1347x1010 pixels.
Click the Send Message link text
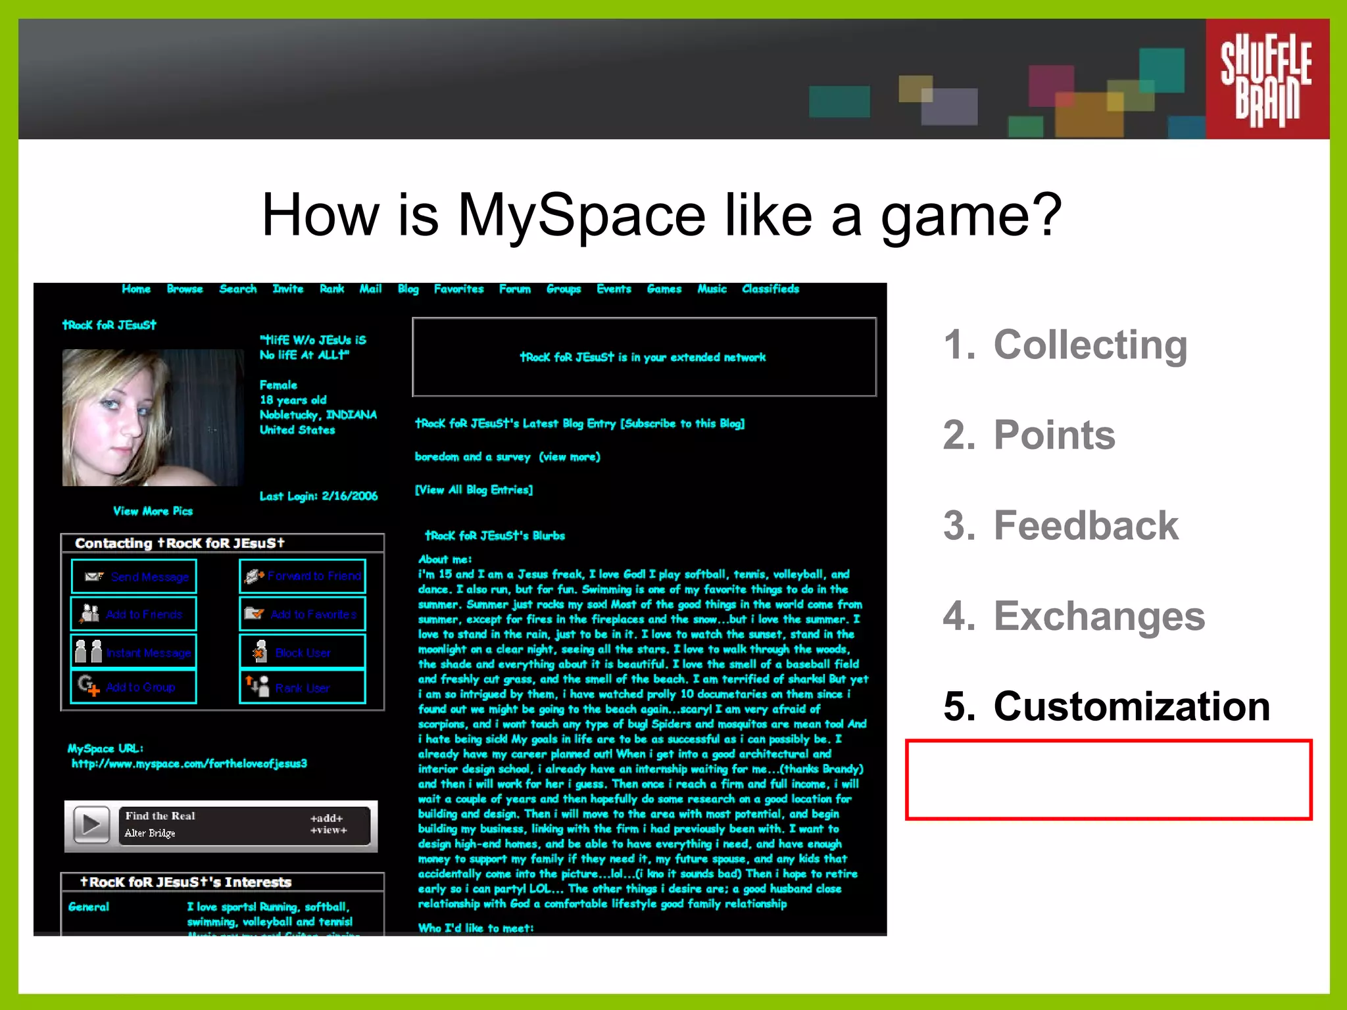pos(150,577)
